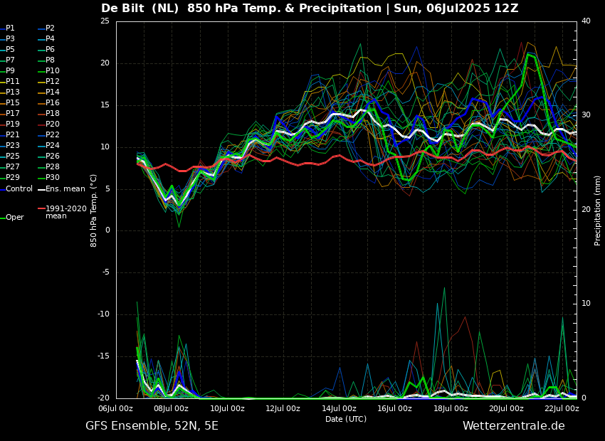Viewport: 605px width, 441px height.
Task: Click the GFS Ensemble, 52N, 5E caption
Action: (x=152, y=426)
